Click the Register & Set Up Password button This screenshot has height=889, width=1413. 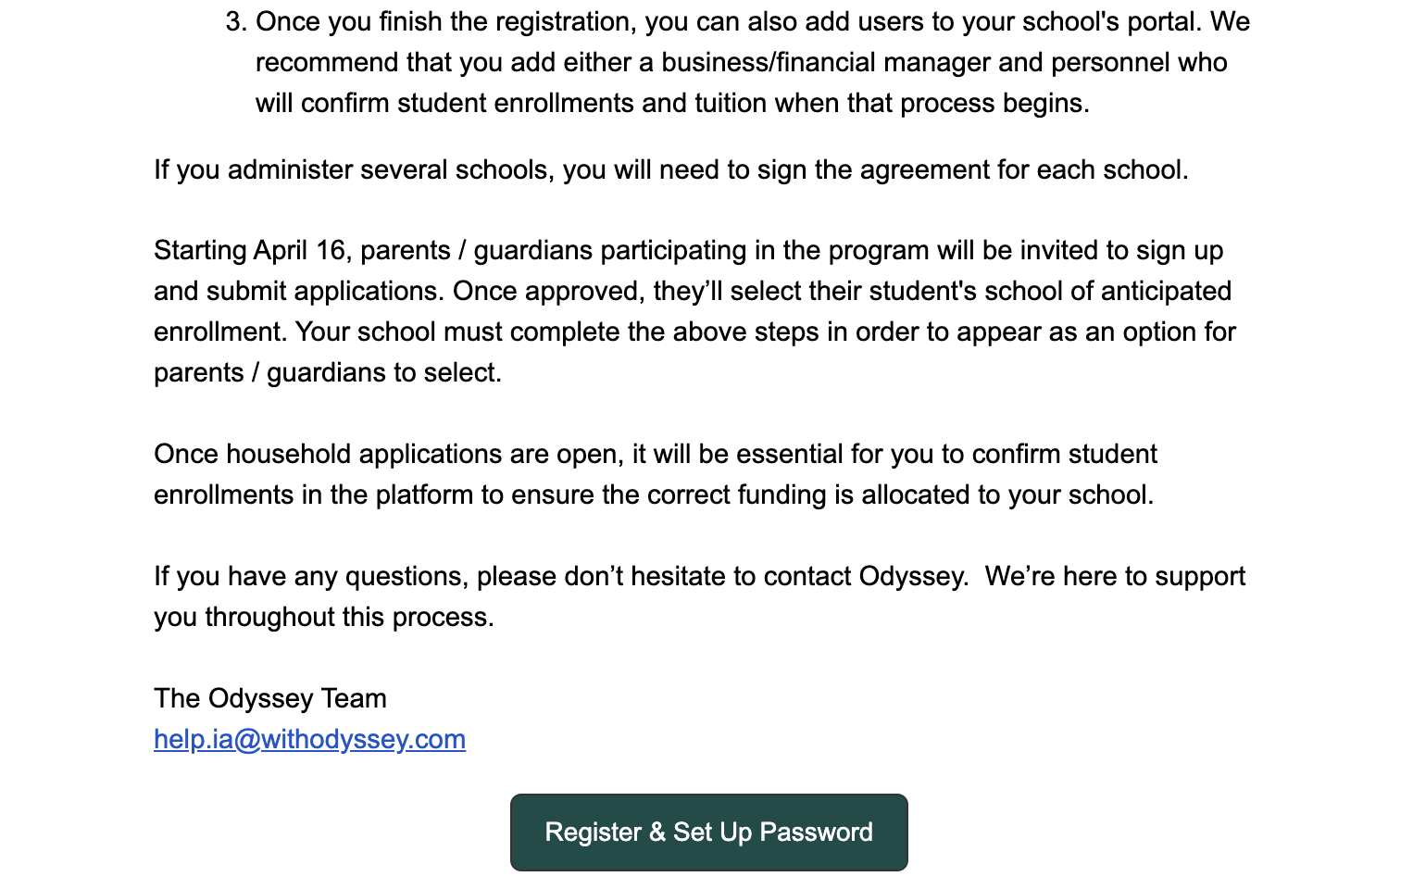tap(708, 832)
